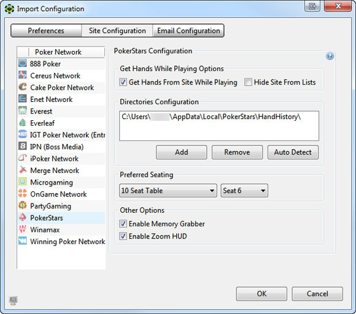The image size is (356, 314).
Task: Select Winning Poker Network row
Action: point(61,242)
